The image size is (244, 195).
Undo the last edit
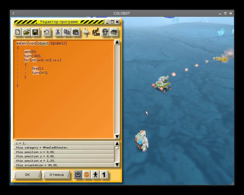(x=46, y=32)
